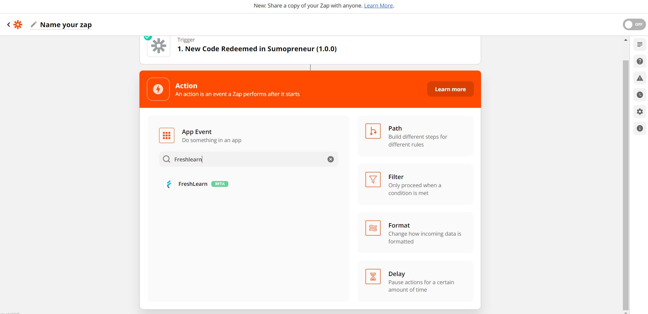648x314 pixels.
Task: Go back using the left chevron
Action: click(8, 25)
